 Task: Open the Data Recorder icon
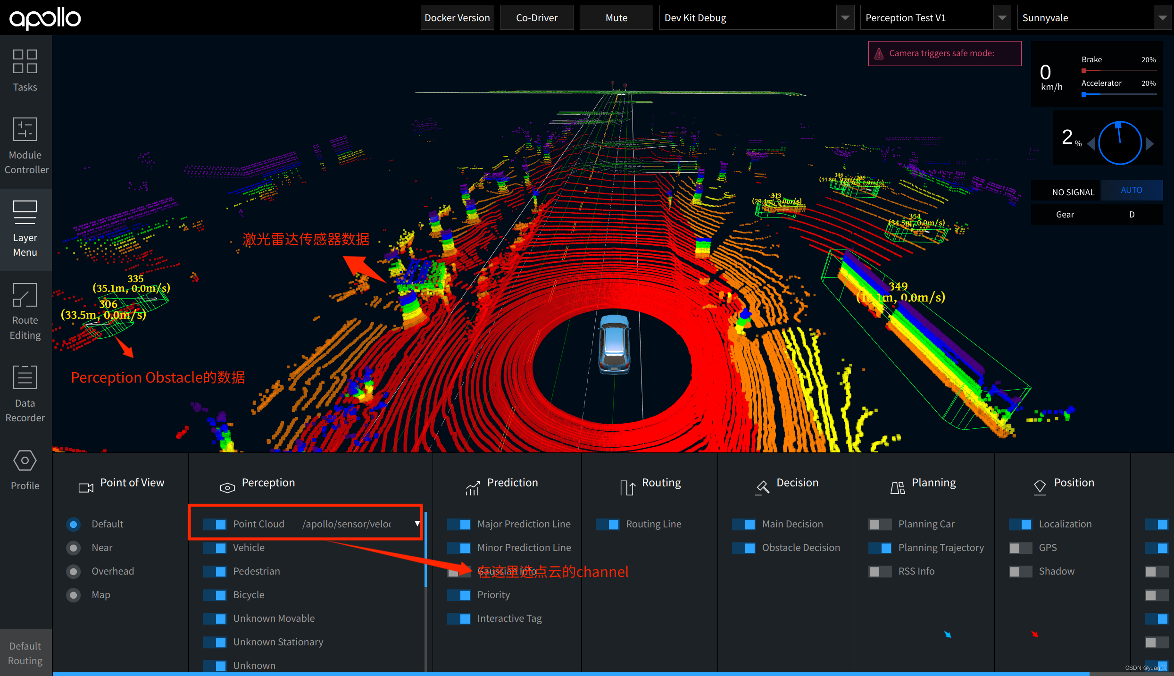click(25, 377)
